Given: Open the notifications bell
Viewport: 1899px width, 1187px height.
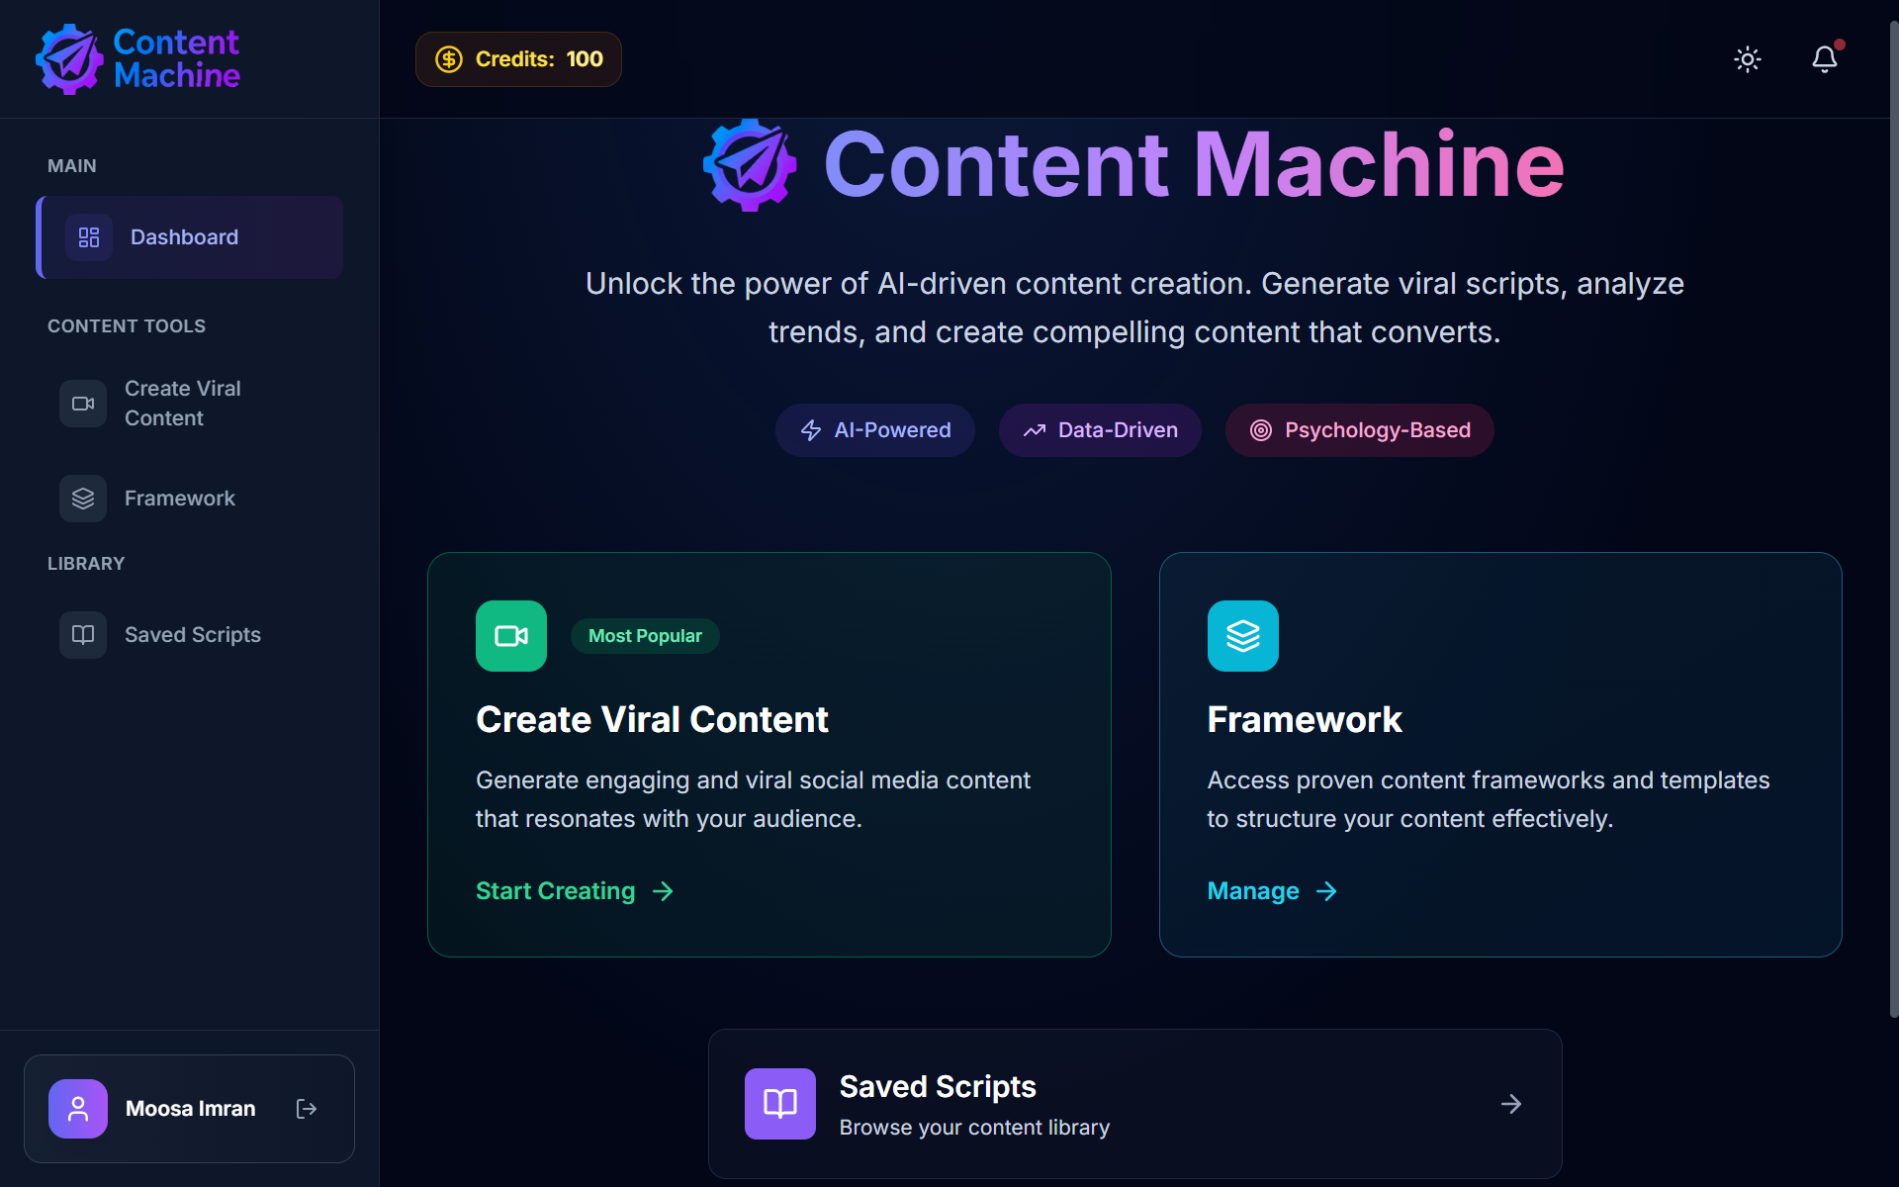Looking at the screenshot, I should 1824,59.
